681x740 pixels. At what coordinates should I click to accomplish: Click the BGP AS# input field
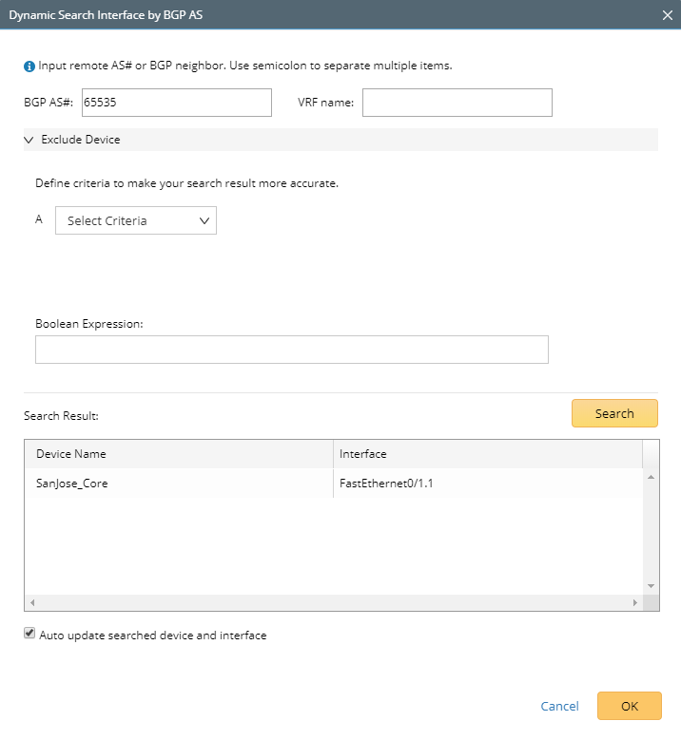[177, 103]
